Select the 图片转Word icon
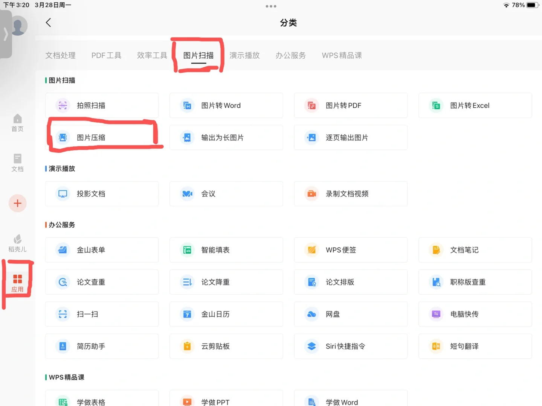The image size is (542, 406). click(x=187, y=105)
